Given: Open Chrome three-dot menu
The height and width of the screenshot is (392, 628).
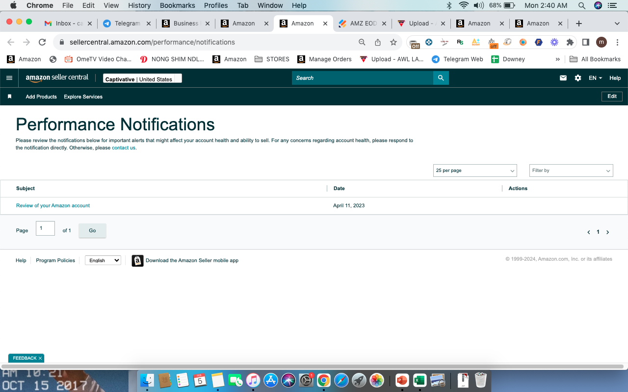Looking at the screenshot, I should (617, 42).
